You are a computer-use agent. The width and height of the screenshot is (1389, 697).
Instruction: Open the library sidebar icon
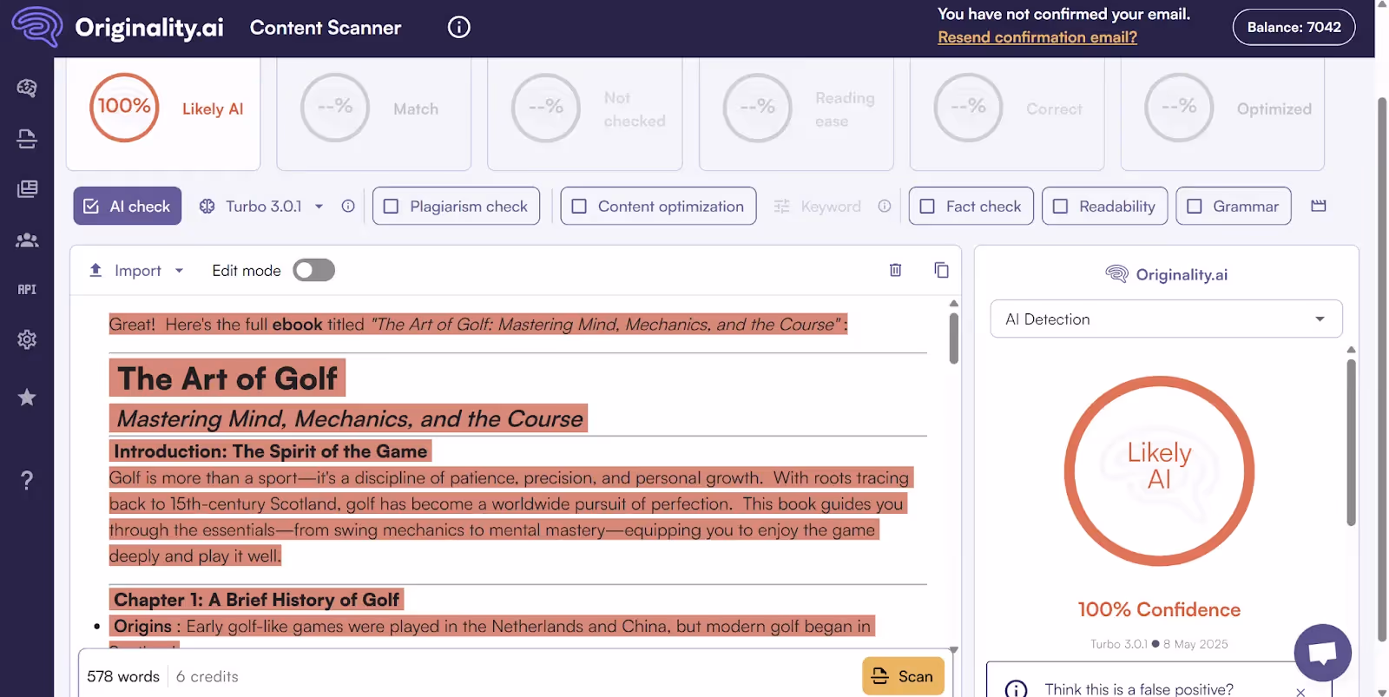pyautogui.click(x=27, y=188)
